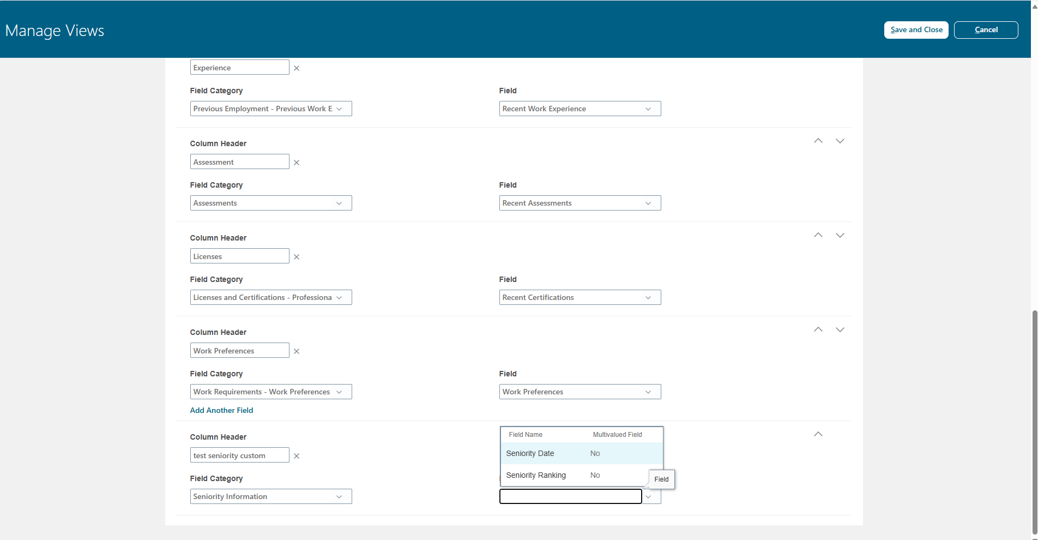1038x540 pixels.
Task: Focus the empty Field search input
Action: (571, 496)
